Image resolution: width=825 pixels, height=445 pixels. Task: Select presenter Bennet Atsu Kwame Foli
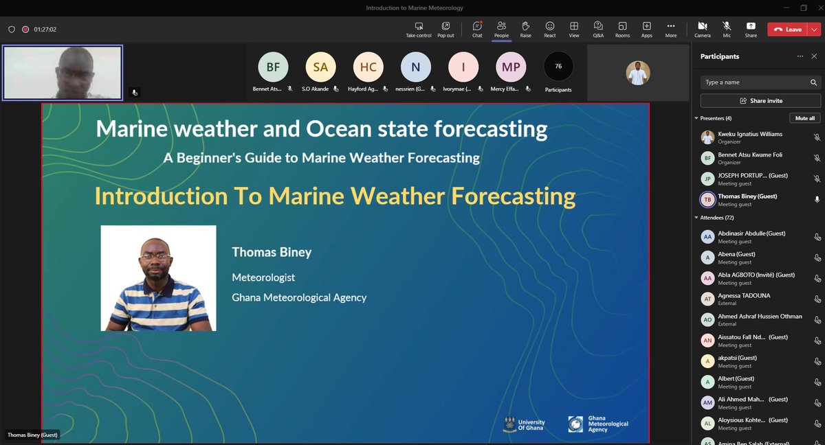coord(760,158)
